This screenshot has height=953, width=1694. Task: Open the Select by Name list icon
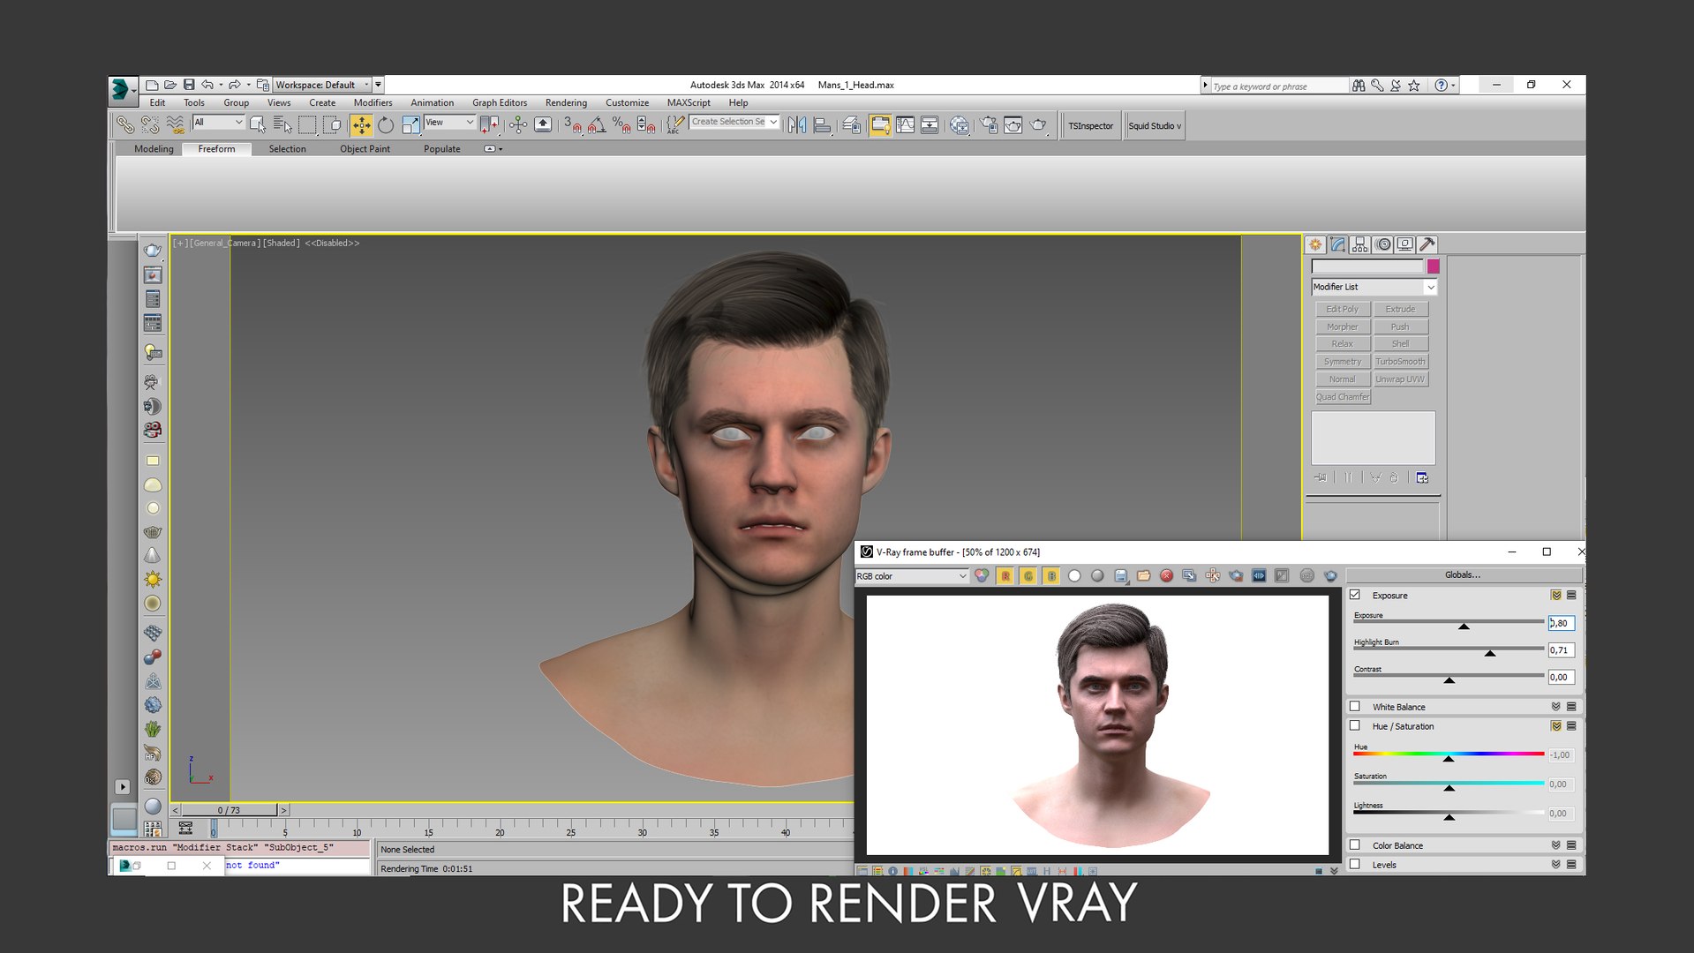(282, 125)
